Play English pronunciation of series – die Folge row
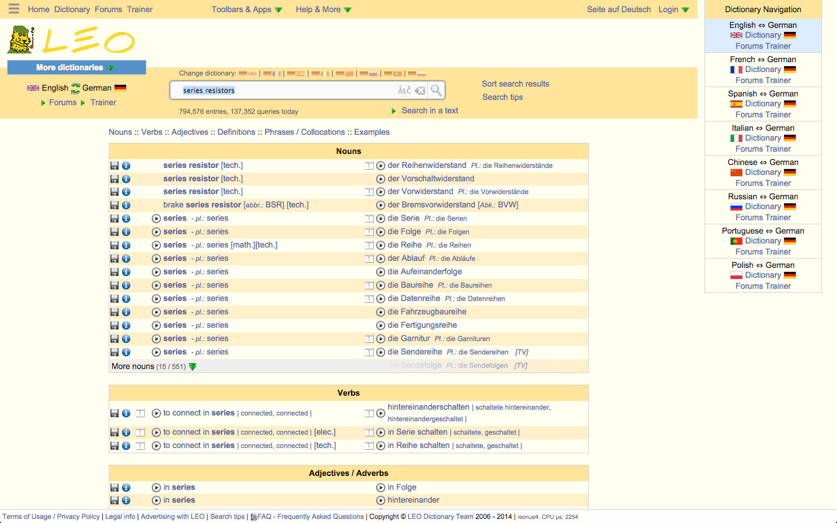The image size is (837, 523). click(156, 232)
